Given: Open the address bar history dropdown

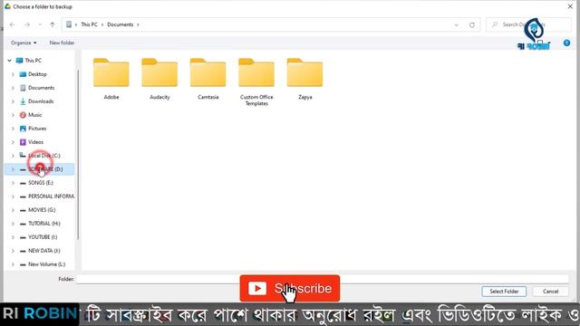Looking at the screenshot, I should [x=457, y=24].
